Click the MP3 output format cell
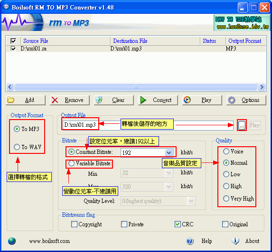Viewport: 272px width, 252px height. (x=231, y=49)
